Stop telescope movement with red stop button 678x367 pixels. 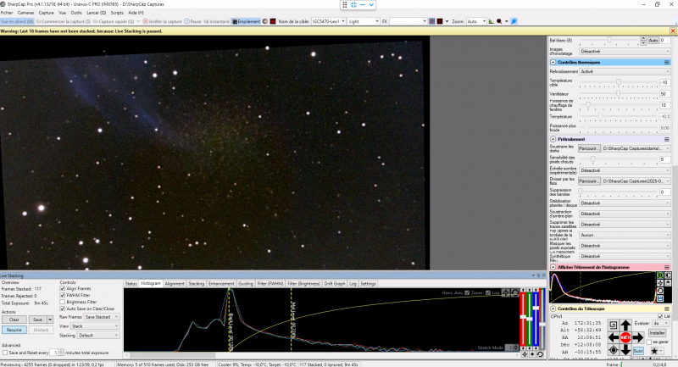pyautogui.click(x=625, y=337)
